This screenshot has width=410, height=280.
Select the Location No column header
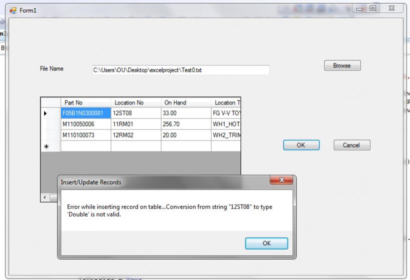(x=136, y=102)
